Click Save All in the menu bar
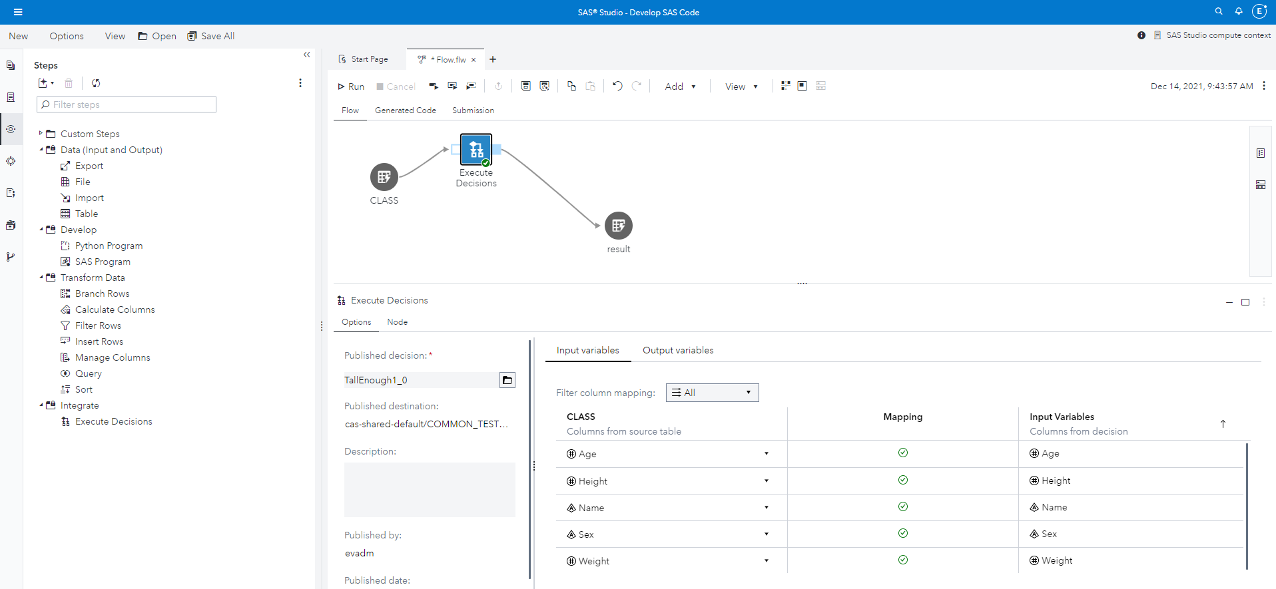Viewport: 1276px width, 589px height. [211, 36]
